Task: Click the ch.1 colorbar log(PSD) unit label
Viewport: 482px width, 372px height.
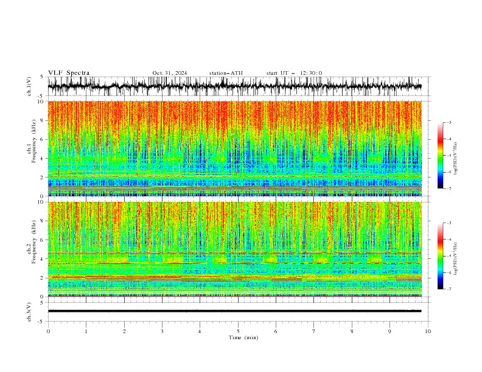Action: click(456, 159)
